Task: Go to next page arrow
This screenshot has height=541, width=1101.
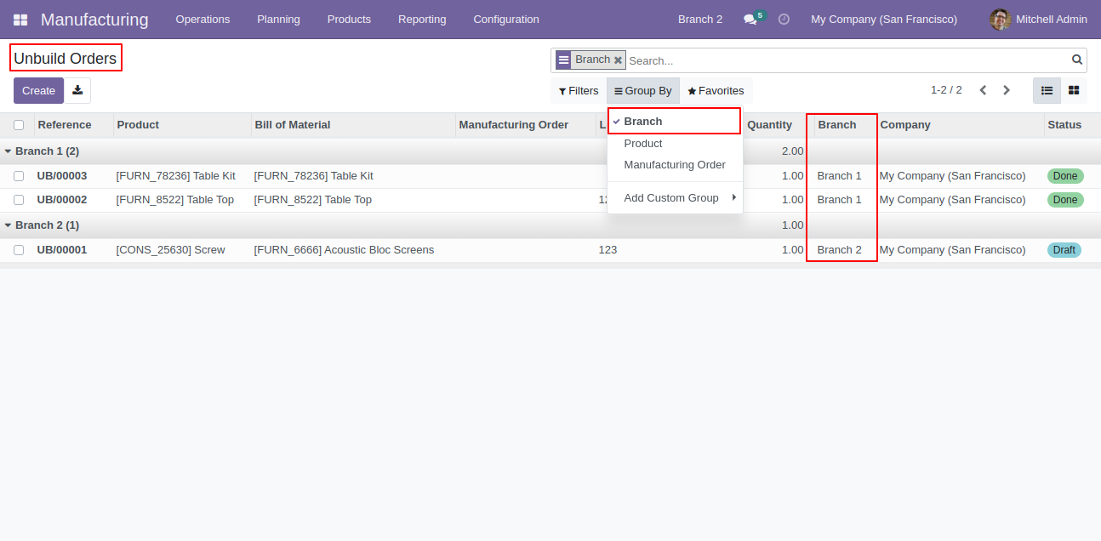Action: pos(1007,90)
